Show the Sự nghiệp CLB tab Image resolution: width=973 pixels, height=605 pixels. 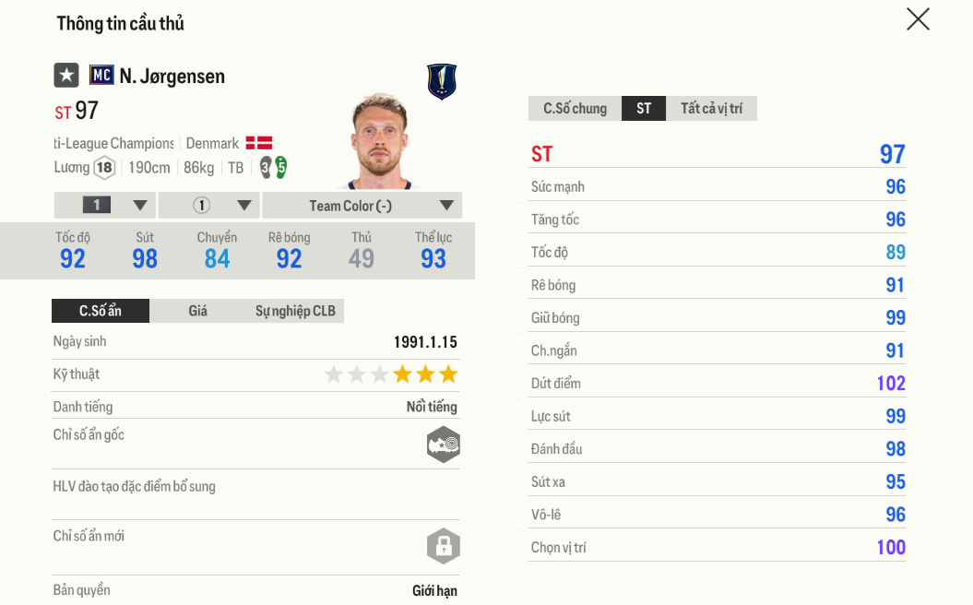pyautogui.click(x=295, y=311)
